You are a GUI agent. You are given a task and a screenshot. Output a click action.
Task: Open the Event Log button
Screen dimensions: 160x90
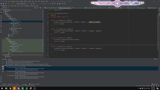tap(155, 84)
